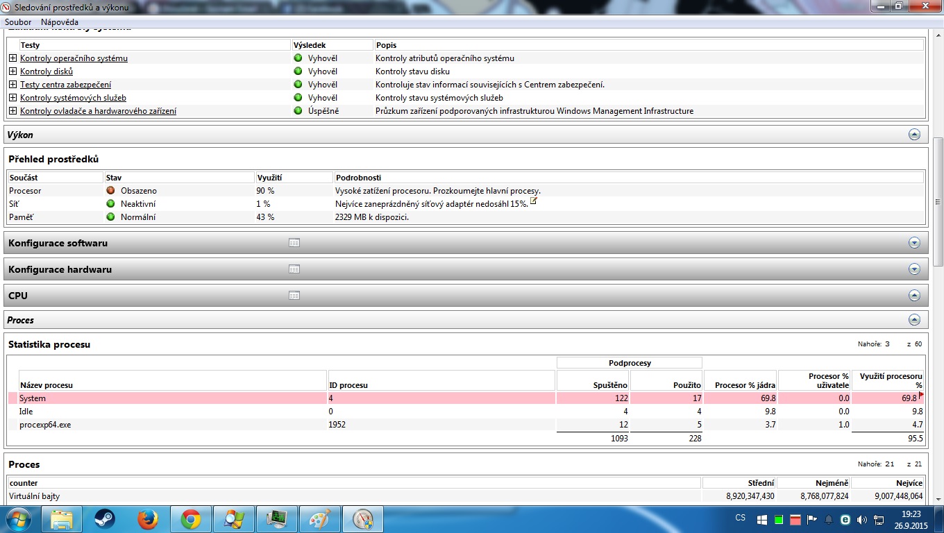
Task: Click the table icon next to Konfigurace softwaru
Action: (x=294, y=243)
